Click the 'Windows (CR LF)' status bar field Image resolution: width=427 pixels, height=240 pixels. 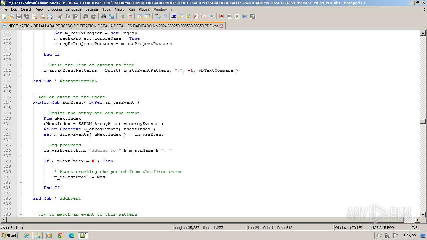click(352, 228)
